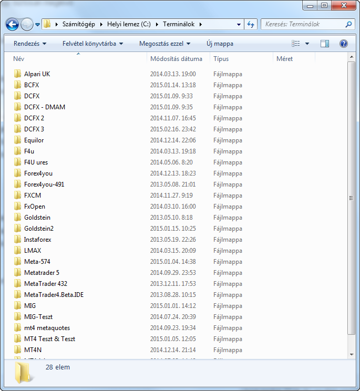Open the address bar history dropdown
360x391 pixels.
(239, 24)
